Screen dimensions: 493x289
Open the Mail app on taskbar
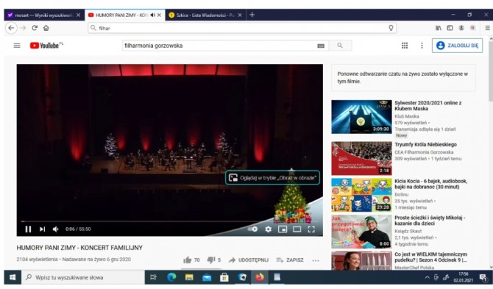click(x=207, y=277)
